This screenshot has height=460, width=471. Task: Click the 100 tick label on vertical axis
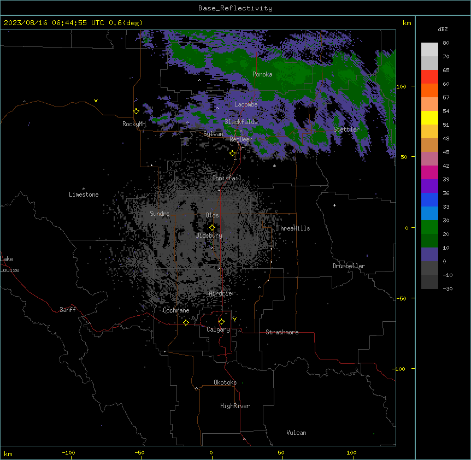[401, 86]
